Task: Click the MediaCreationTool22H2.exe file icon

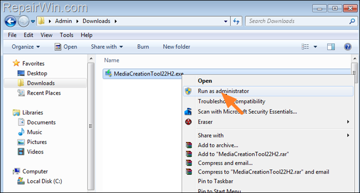Action: (x=108, y=74)
